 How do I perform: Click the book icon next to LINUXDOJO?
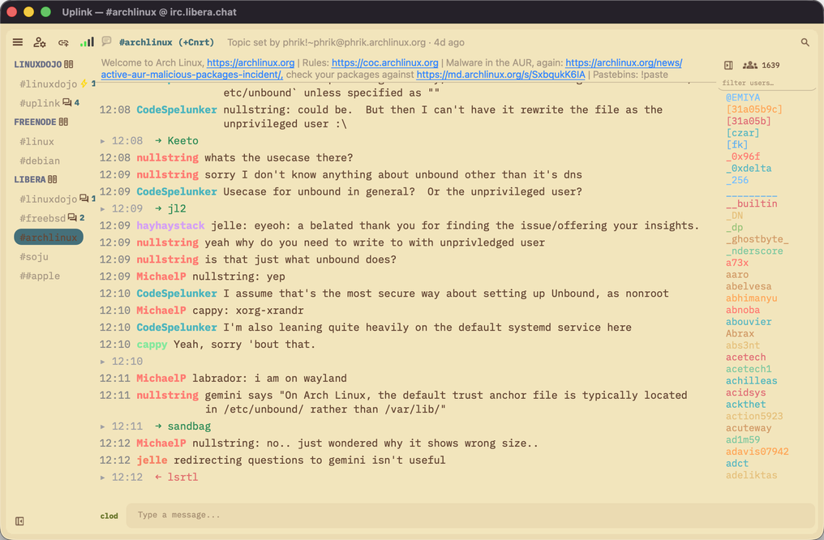pyautogui.click(x=69, y=64)
